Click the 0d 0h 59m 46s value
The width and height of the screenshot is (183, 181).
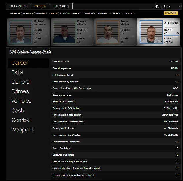(x=170, y=115)
